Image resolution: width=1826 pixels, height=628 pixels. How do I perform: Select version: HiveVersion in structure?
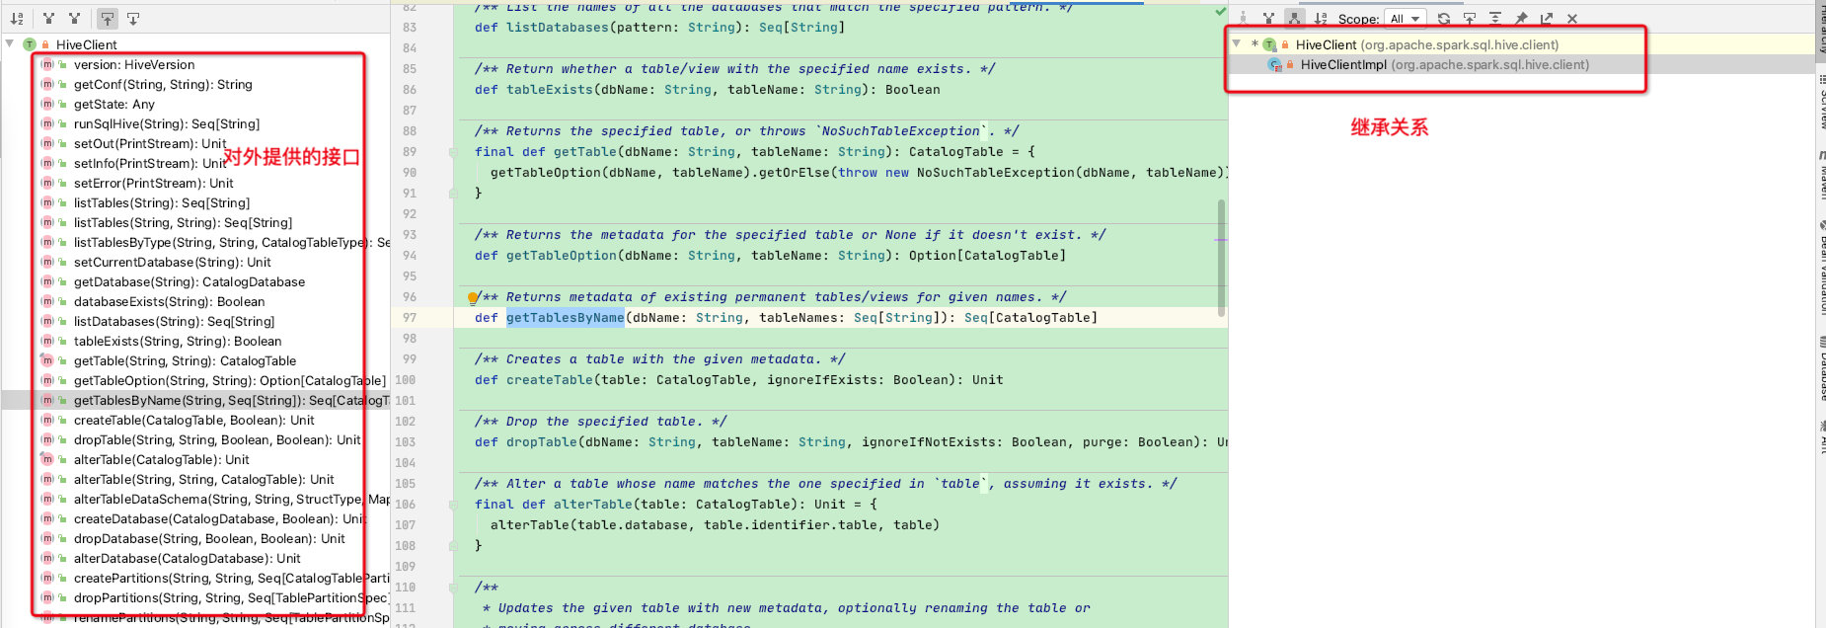coord(134,64)
